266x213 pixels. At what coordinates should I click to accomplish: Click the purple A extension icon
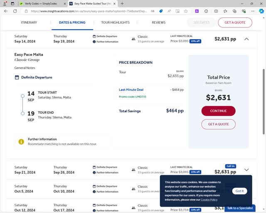click(197, 11)
